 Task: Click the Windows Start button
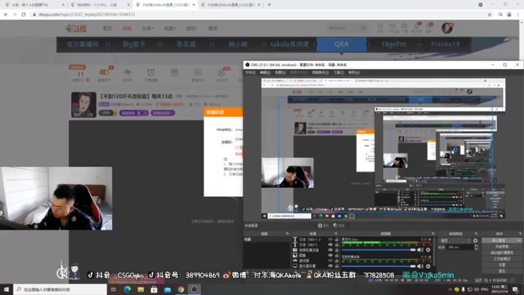coord(7,289)
